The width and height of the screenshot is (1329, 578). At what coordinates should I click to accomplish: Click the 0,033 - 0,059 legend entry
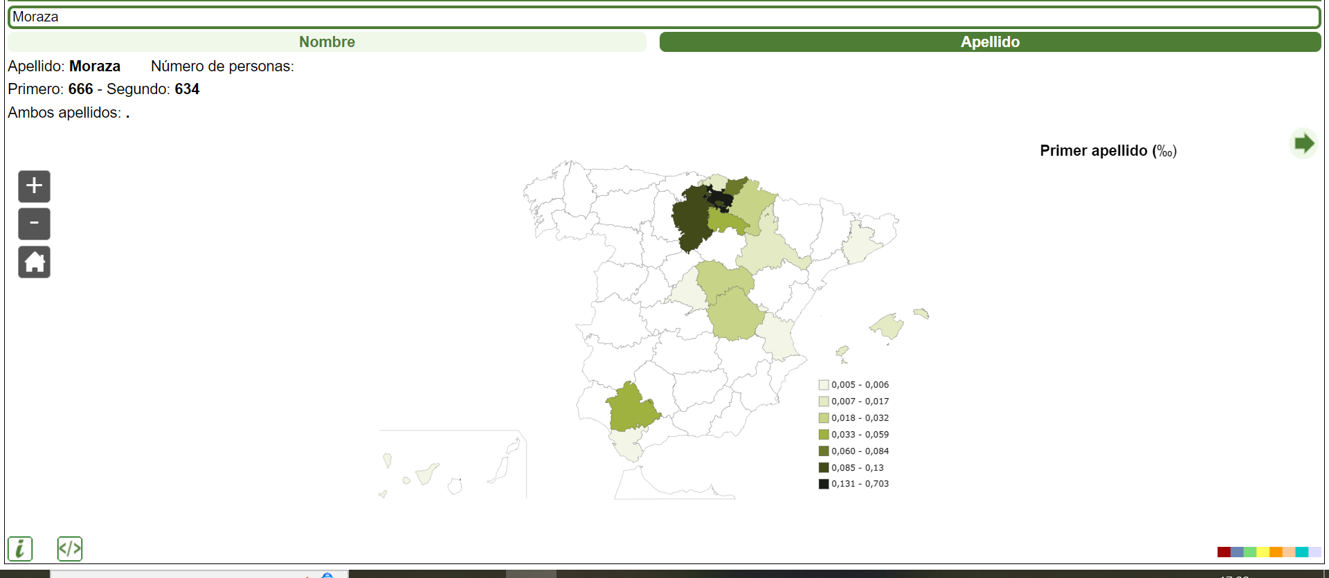pyautogui.click(x=859, y=435)
